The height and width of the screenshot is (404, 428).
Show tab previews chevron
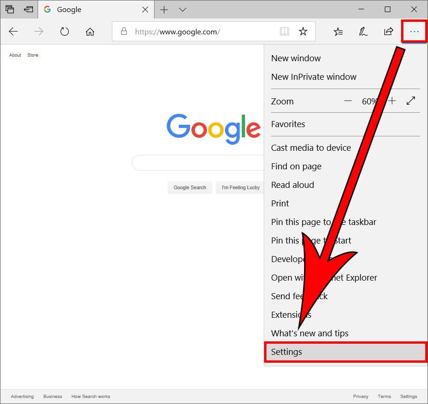(x=182, y=10)
